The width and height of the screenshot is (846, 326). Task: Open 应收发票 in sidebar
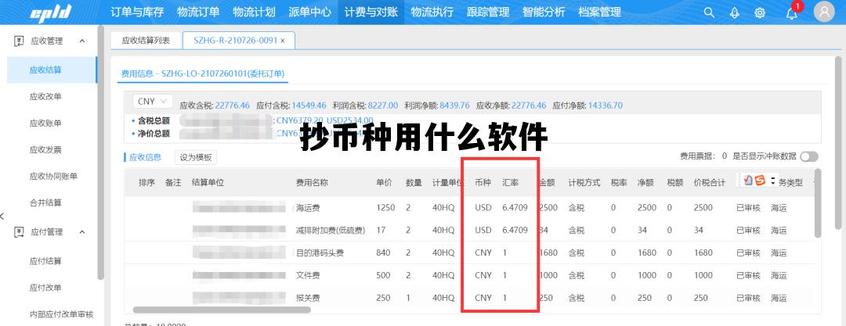point(46,149)
